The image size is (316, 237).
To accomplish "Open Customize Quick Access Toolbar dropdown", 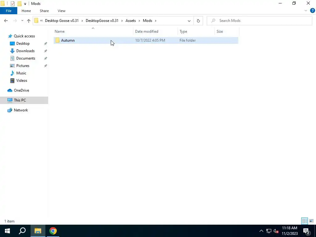I will [25, 4].
